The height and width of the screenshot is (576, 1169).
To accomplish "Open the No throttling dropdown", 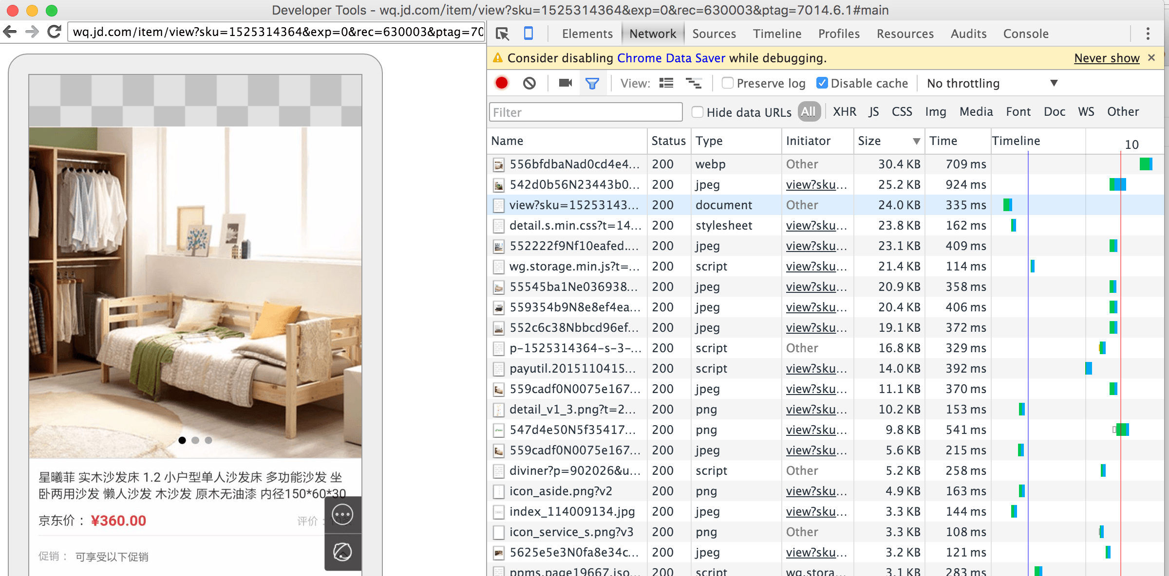I will [992, 83].
